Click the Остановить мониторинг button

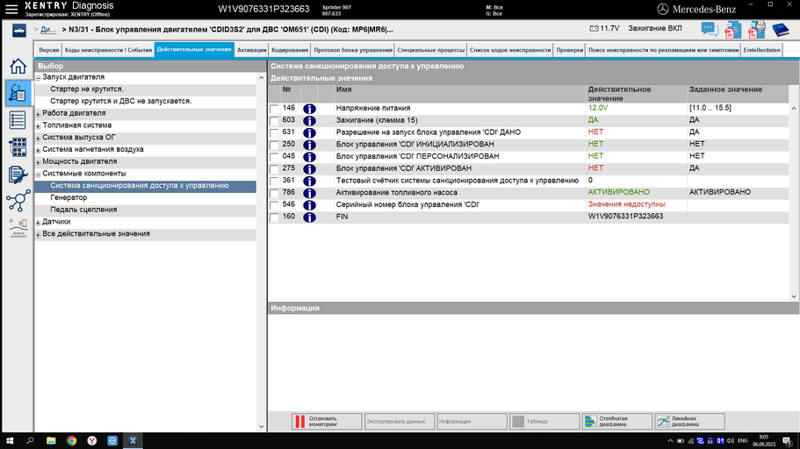point(327,422)
